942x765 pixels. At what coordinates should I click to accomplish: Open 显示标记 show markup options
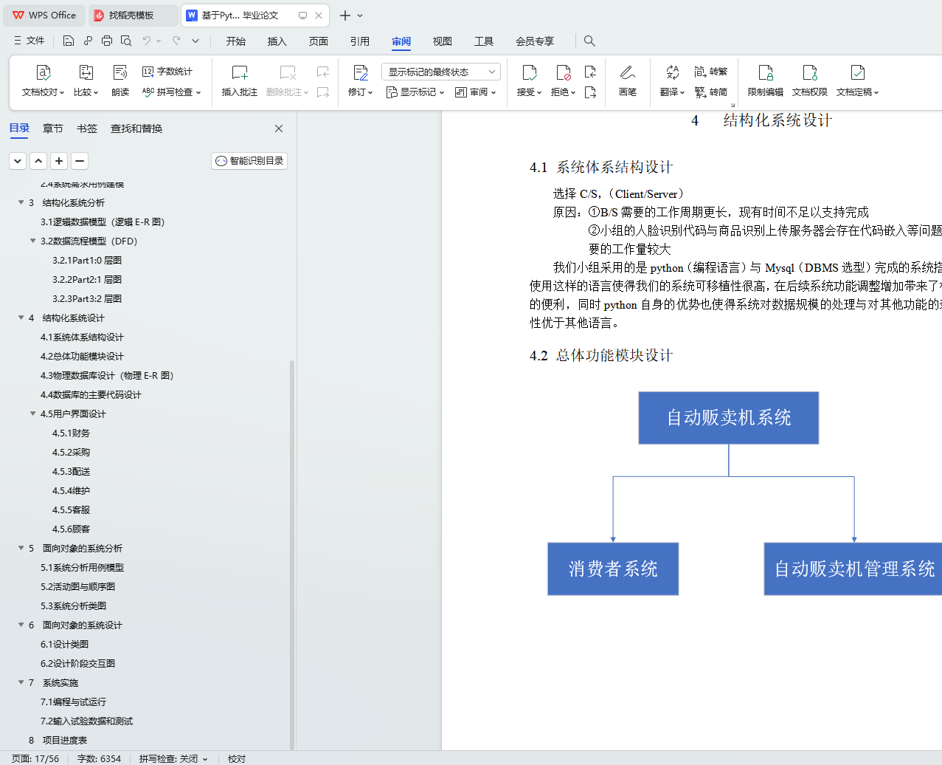pos(415,92)
